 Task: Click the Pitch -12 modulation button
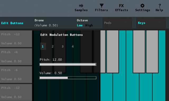pos(16,93)
